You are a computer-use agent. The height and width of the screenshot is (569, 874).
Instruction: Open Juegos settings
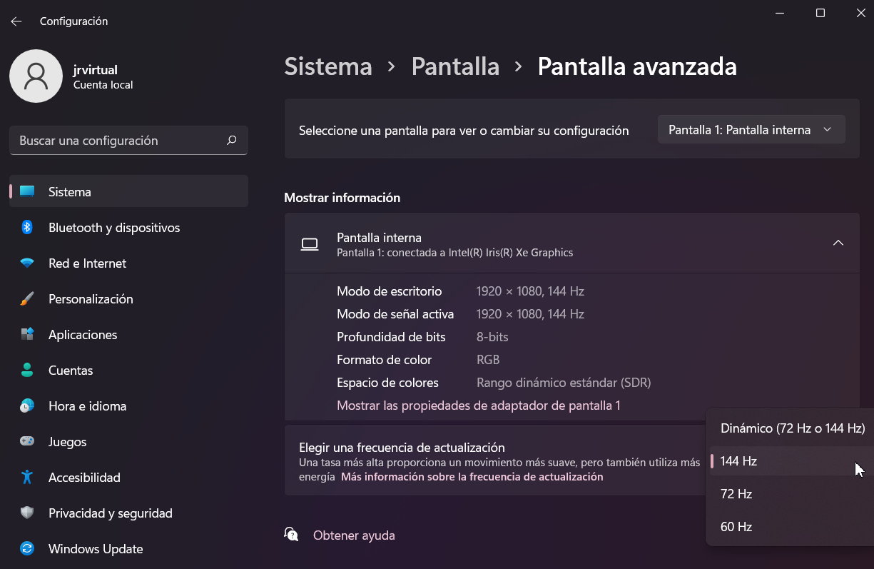[x=68, y=441]
